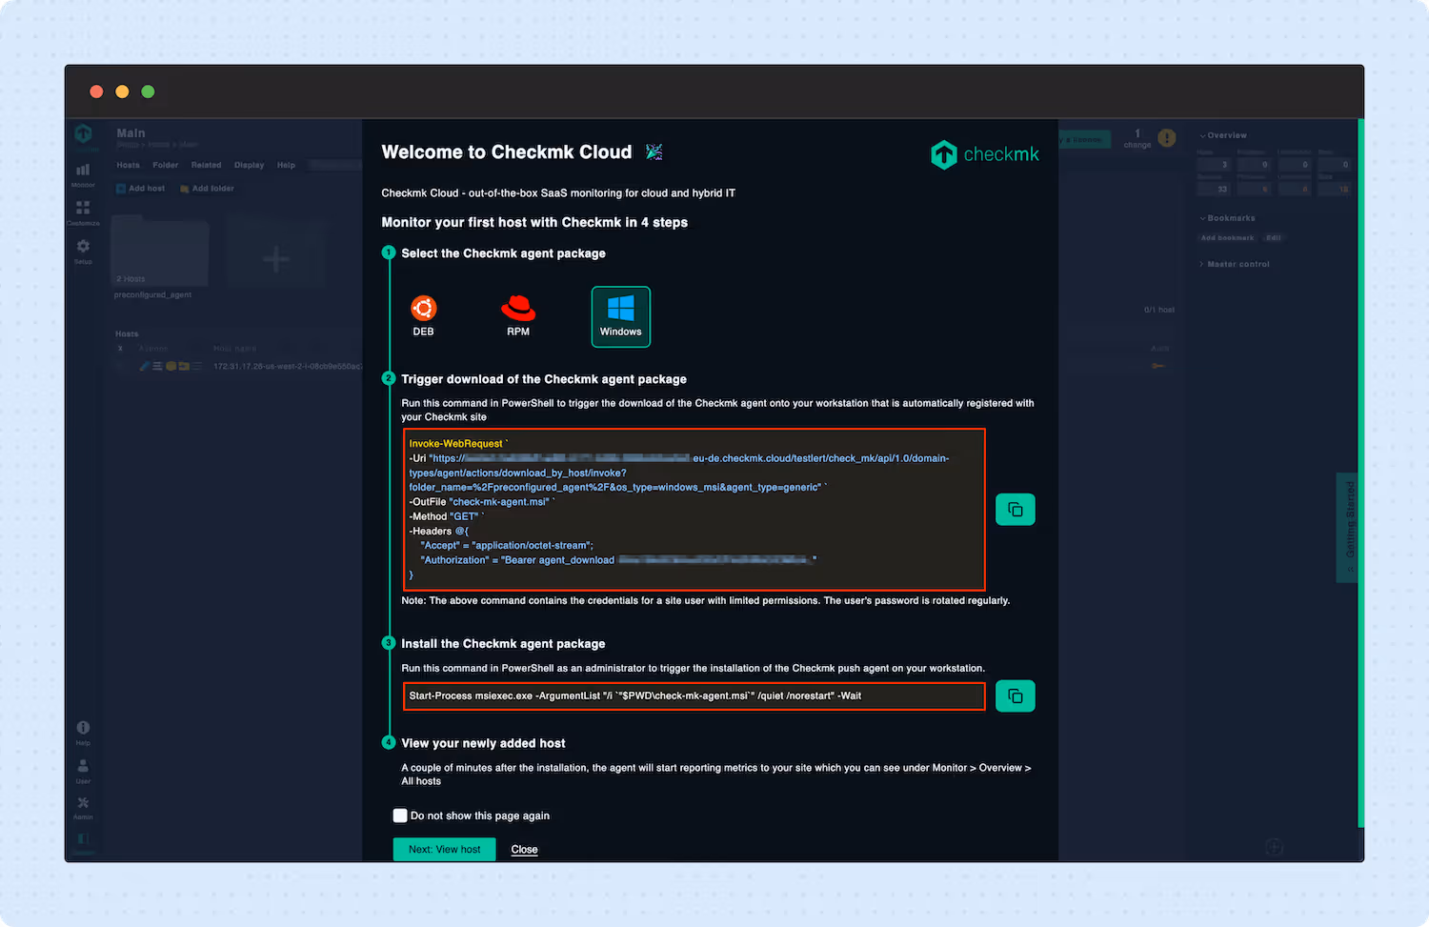Click Add host in background page
The width and height of the screenshot is (1429, 927).
click(x=140, y=189)
